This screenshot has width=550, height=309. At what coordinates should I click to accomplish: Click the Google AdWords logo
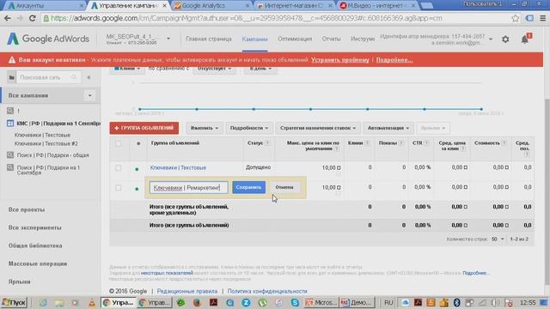48,39
